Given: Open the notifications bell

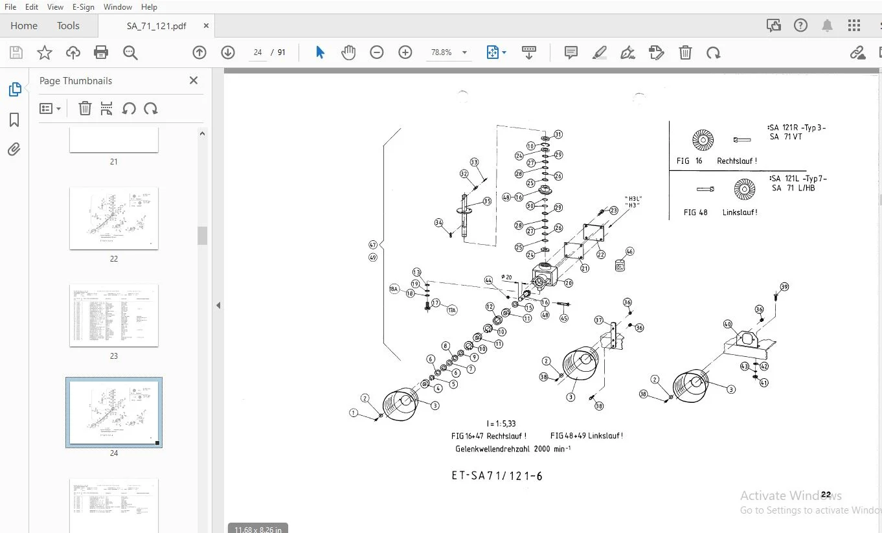Looking at the screenshot, I should [828, 26].
